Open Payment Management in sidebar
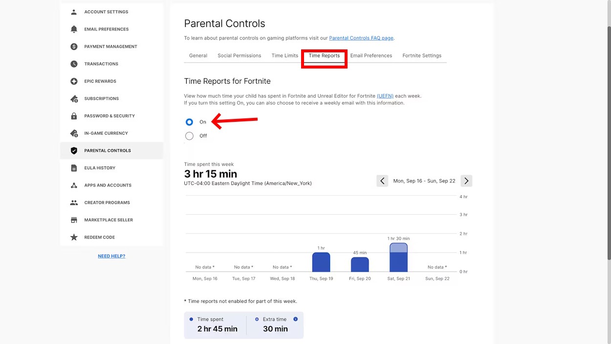Image resolution: width=611 pixels, height=344 pixels. point(112,46)
